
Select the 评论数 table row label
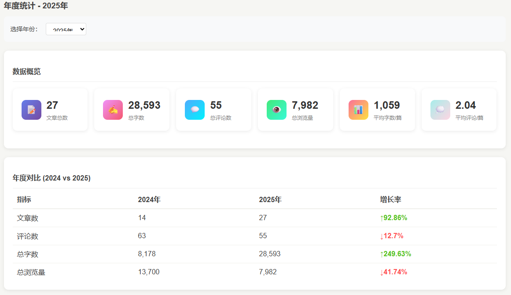click(x=28, y=236)
